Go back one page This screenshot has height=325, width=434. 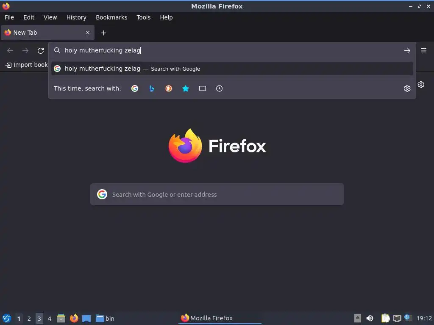[10, 51]
